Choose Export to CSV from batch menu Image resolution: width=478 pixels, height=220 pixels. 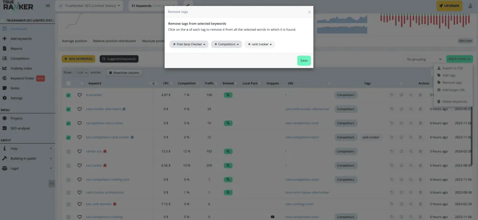click(x=452, y=68)
